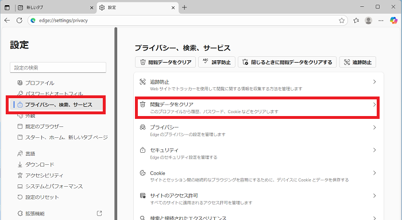Click the icon in サイトのアクセス許可 row
Image resolution: width=402 pixels, height=220 pixels.
coord(142,196)
